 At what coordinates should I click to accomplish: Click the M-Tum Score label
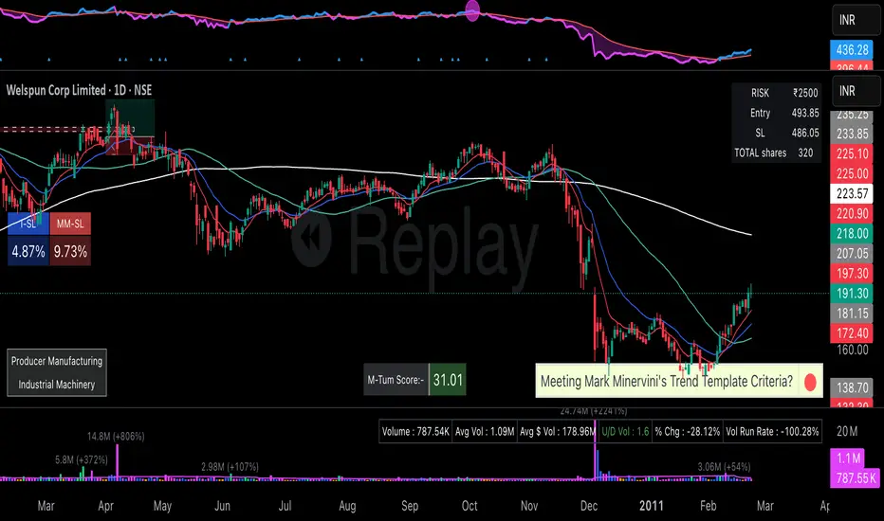pos(396,380)
